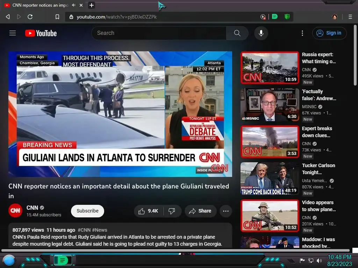This screenshot has height=268, width=358.
Task: Open the network tray icon
Action: pyautogui.click(x=311, y=260)
